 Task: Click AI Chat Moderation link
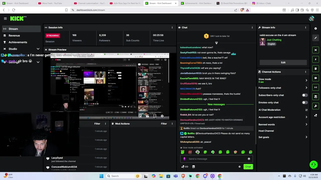tap(269, 110)
